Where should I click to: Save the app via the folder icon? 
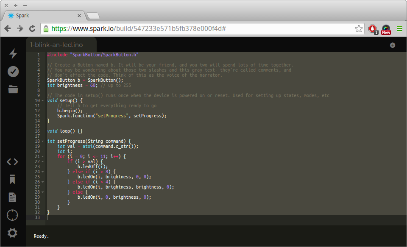(x=13, y=89)
